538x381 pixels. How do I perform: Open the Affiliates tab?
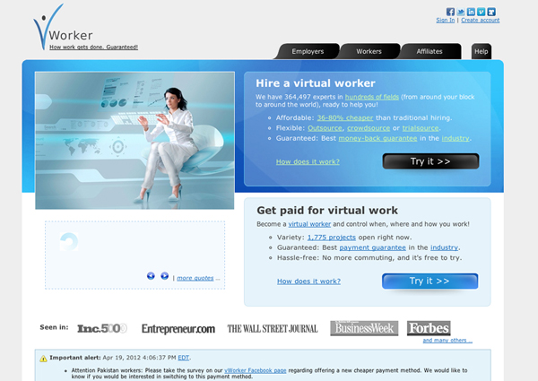430,51
